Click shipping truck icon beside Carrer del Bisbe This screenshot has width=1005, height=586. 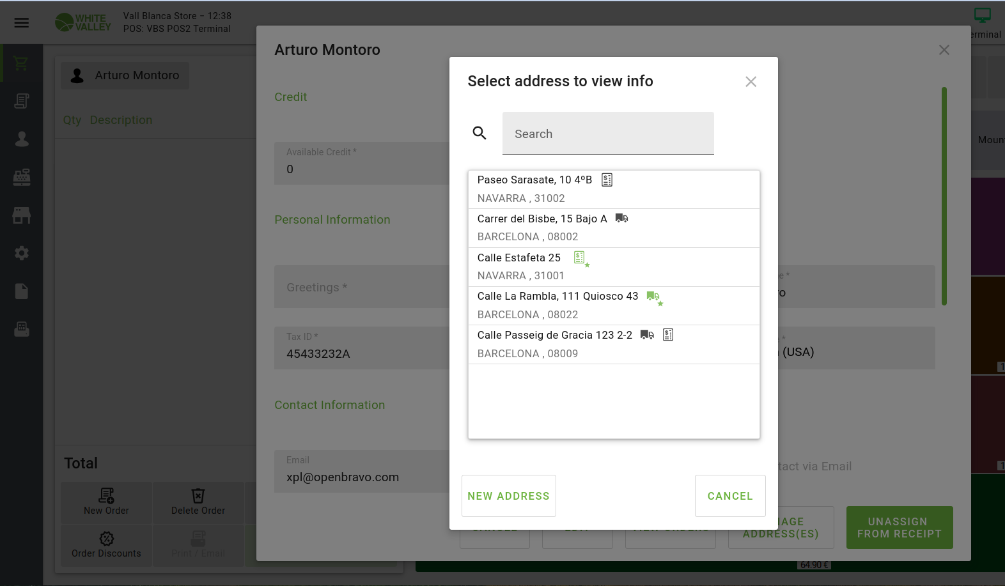(621, 219)
